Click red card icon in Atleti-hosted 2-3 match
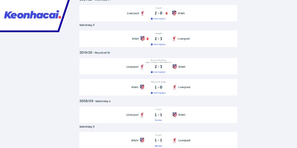This screenshot has width=297, height=148. 148,38
